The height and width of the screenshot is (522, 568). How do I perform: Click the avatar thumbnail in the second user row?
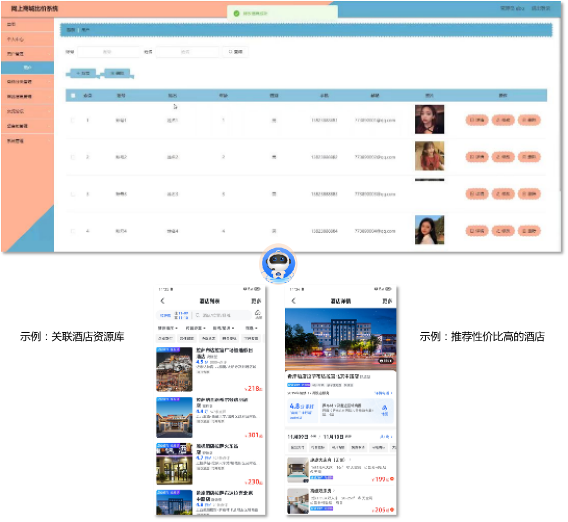(x=430, y=157)
